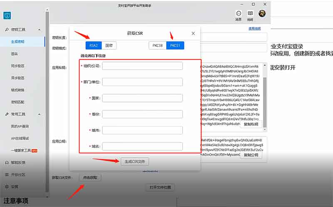Choose the PKCS8 format
The image size is (333, 207).
tap(158, 45)
